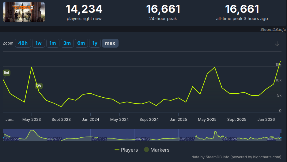Click the Rel release marker on chart
Viewport: 287px width, 162px height.
(6, 73)
